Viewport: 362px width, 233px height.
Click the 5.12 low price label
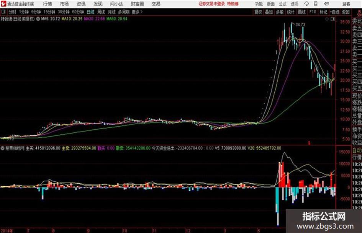(10, 139)
